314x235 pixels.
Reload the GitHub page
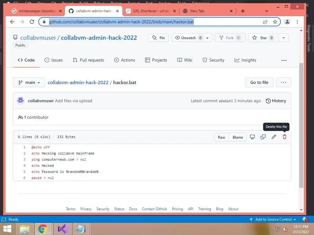[x=32, y=22]
